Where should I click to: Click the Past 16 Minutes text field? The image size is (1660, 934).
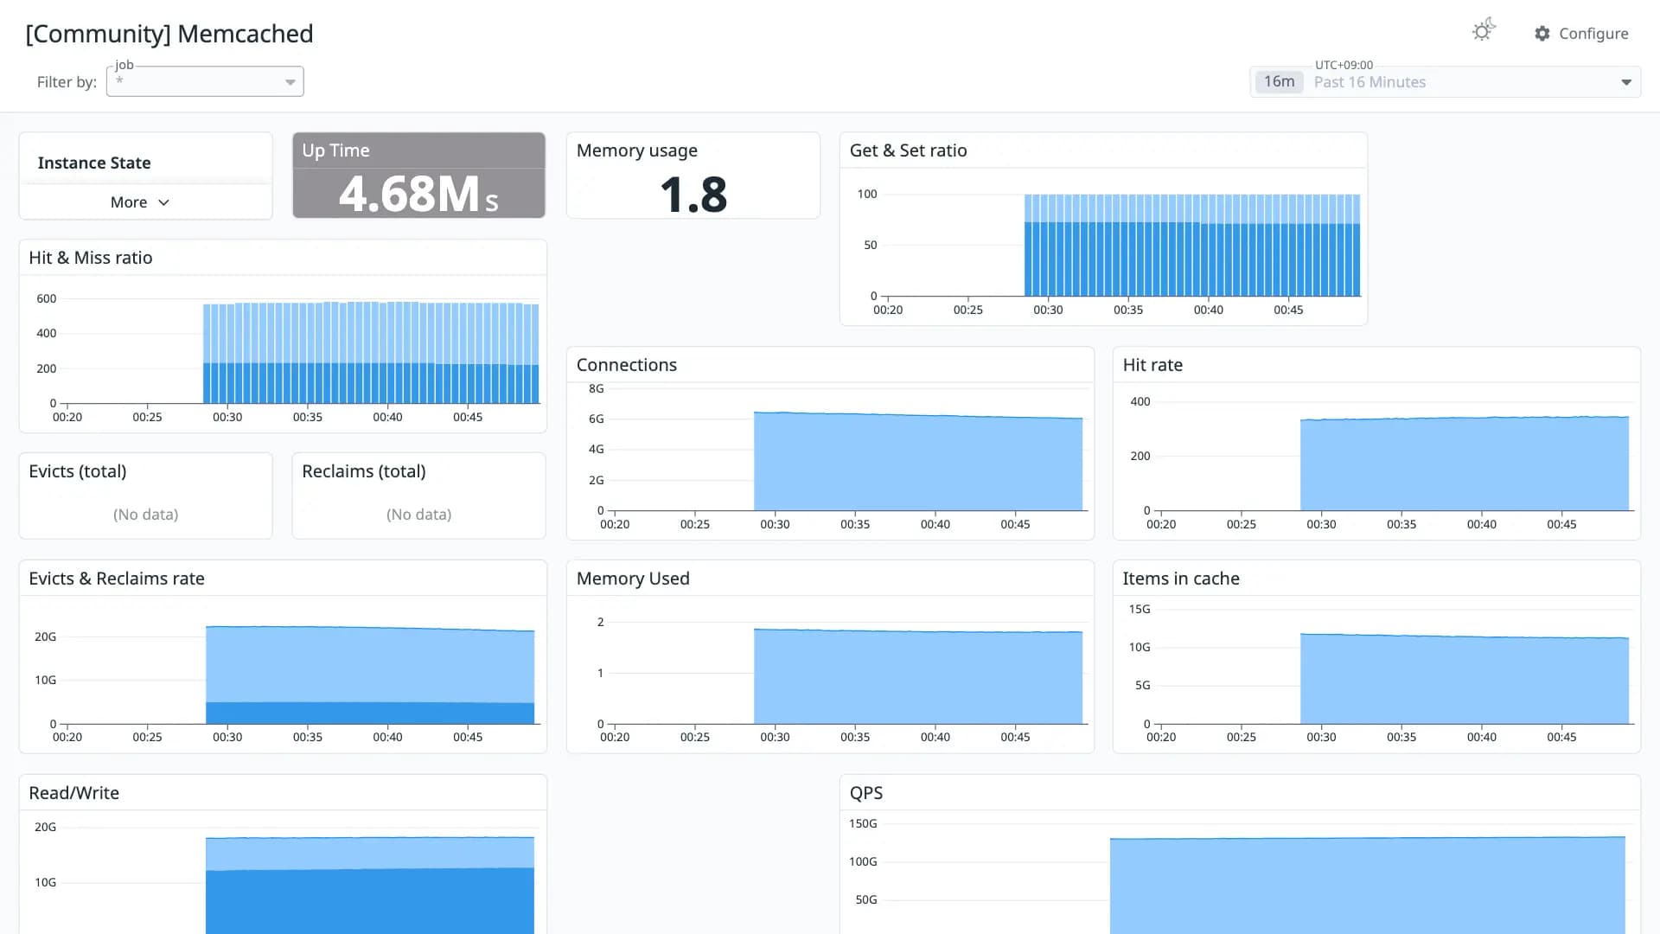coord(1369,82)
